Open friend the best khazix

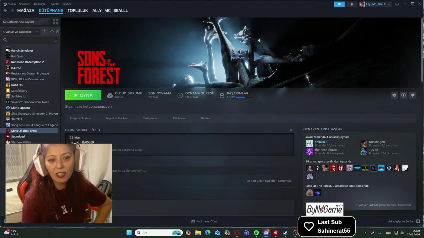(x=326, y=150)
